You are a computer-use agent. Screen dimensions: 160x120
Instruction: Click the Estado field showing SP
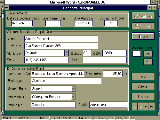pos(87,53)
